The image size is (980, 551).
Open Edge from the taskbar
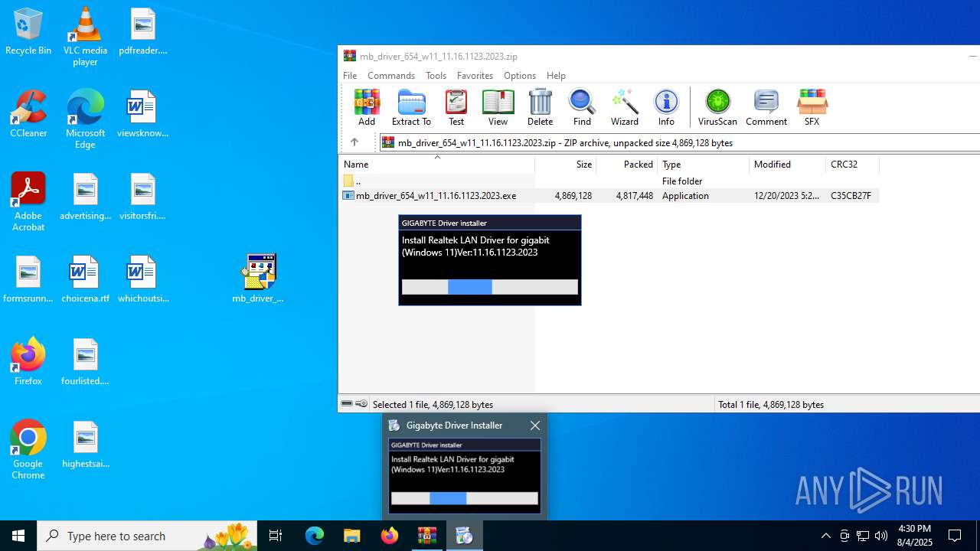coord(315,536)
